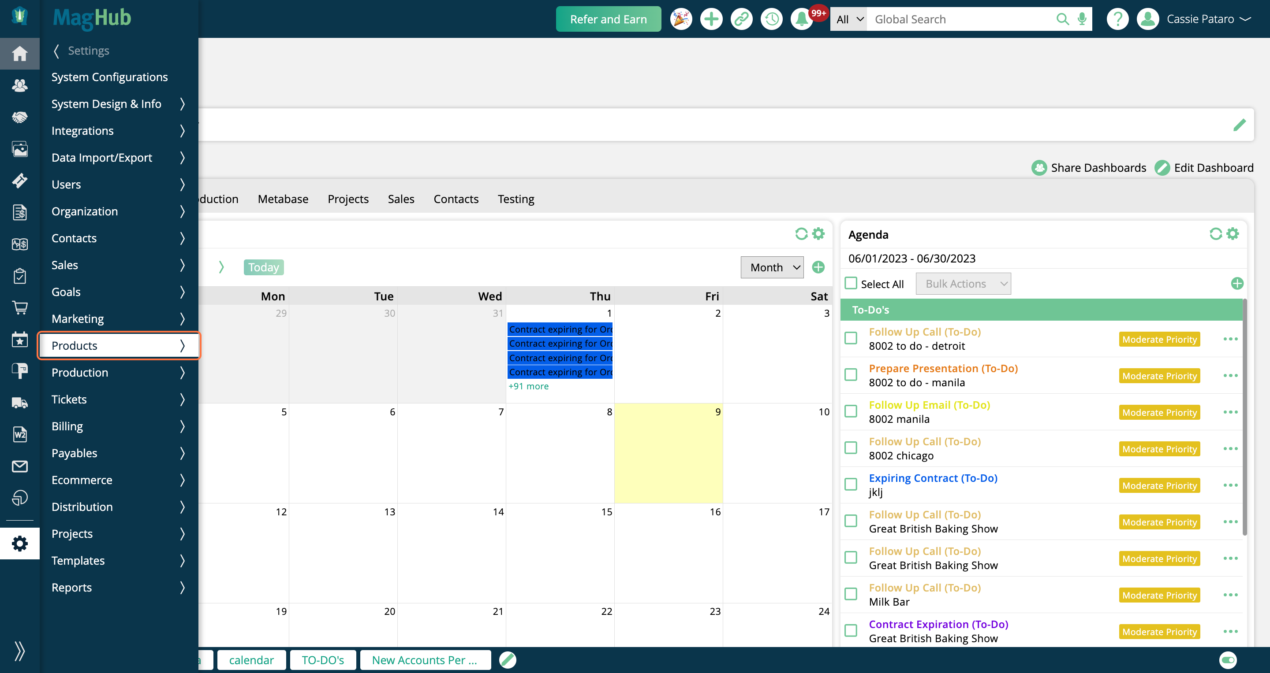Image resolution: width=1270 pixels, height=673 pixels.
Task: Refresh the calendar widget
Action: pos(801,234)
